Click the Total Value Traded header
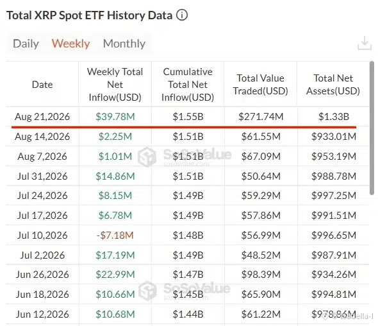The image size is (378, 326). click(x=261, y=85)
